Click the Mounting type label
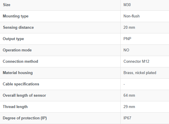This screenshot has width=169, height=124. 16,16
